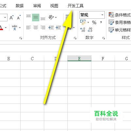This screenshot has height=131, width=131.
Task: Decrease font size with small A
Action: point(19,17)
